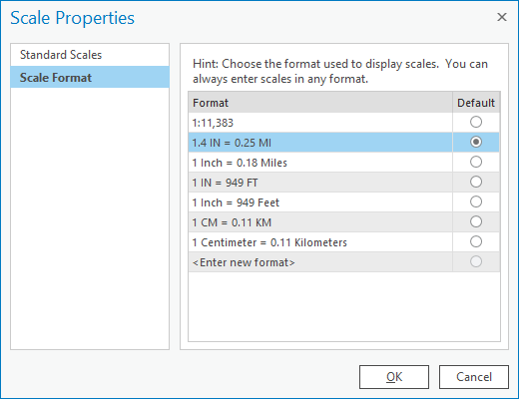Click the Format column header

tap(320, 103)
